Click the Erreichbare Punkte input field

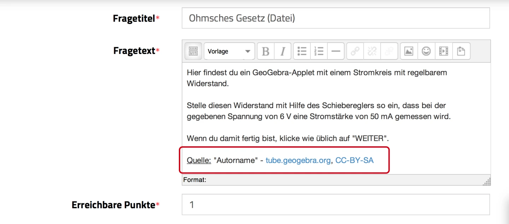(335, 205)
